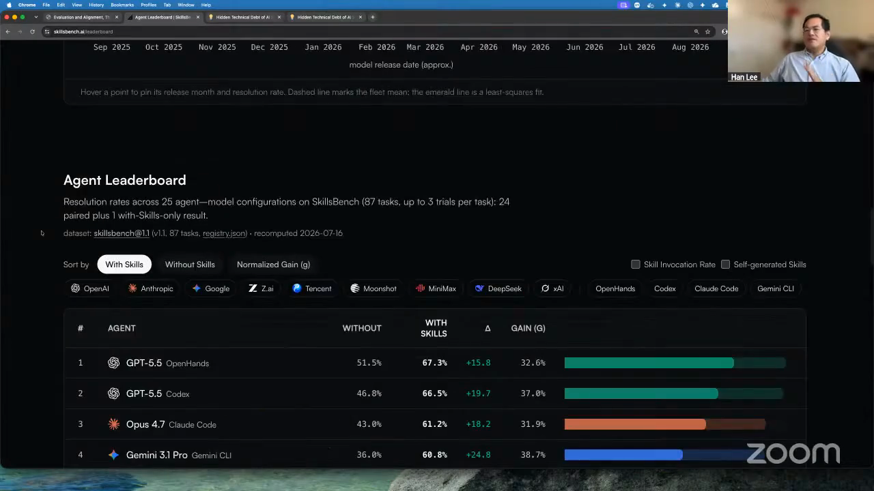
Task: Click the zoom magnifier icon in address bar
Action: [696, 31]
